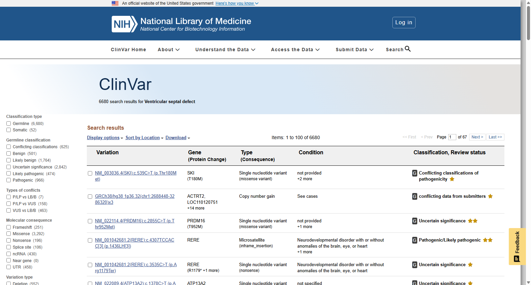Click the G badge for ACTRT2 row
Screen dimensions: 531x285
click(415, 196)
